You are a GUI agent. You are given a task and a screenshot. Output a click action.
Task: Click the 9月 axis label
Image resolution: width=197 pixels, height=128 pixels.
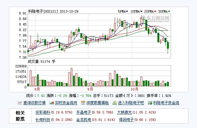point(90,89)
